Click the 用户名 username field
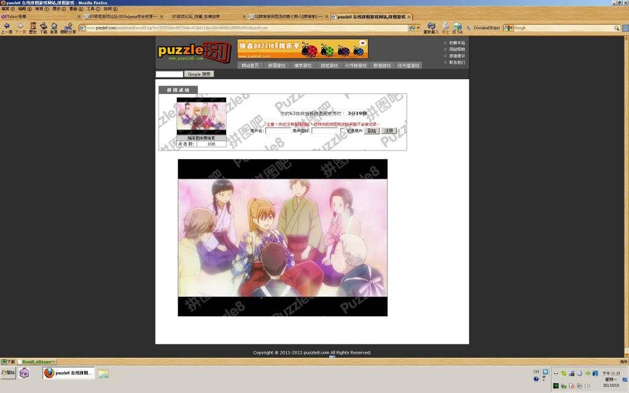The height and width of the screenshot is (393, 629). [x=278, y=131]
